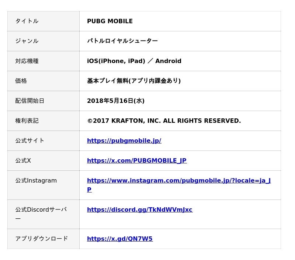Click the 基本プレイ無料 price text
Image resolution: width=295 pixels, height=260 pixels.
[x=133, y=81]
